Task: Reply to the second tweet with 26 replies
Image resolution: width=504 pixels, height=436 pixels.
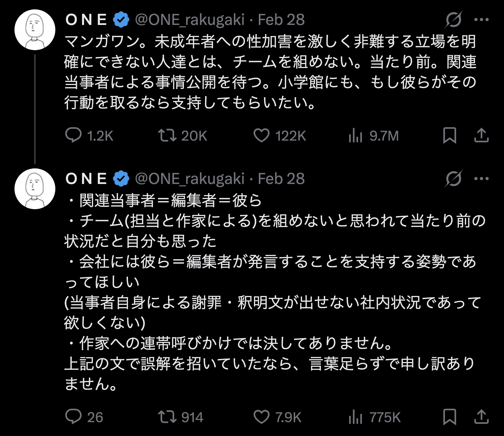Action: point(73,417)
